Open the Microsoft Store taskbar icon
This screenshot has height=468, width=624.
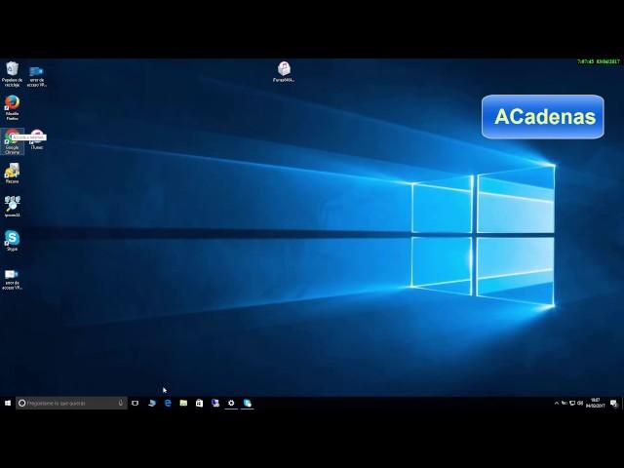199,403
